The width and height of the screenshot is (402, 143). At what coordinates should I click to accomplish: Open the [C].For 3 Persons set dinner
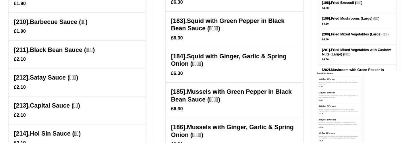(339, 137)
